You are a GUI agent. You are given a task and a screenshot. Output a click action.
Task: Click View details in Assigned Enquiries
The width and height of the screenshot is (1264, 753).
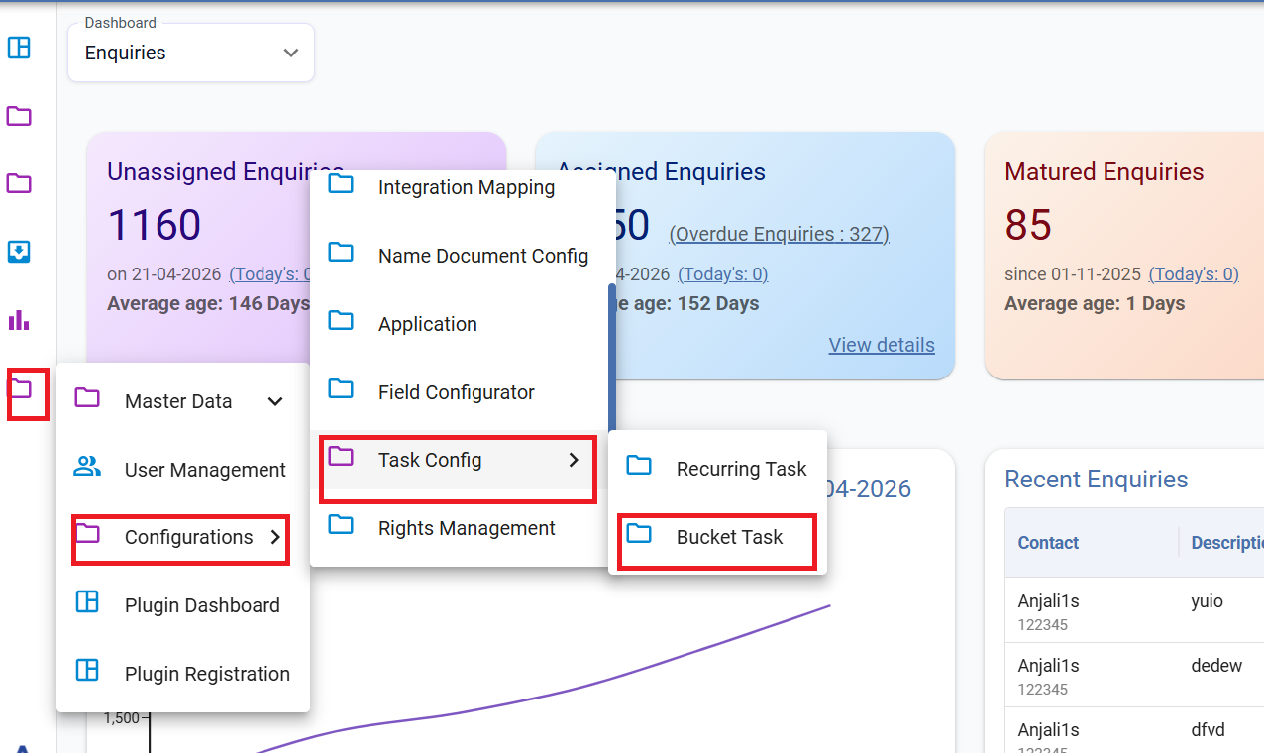[882, 345]
